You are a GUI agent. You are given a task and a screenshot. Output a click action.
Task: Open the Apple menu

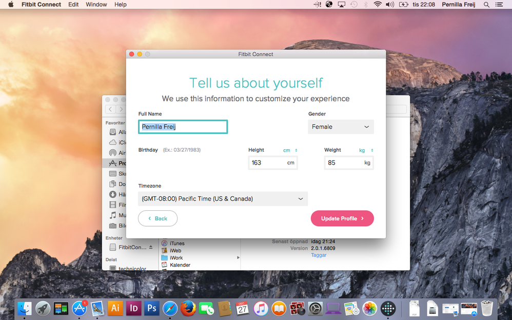point(11,5)
